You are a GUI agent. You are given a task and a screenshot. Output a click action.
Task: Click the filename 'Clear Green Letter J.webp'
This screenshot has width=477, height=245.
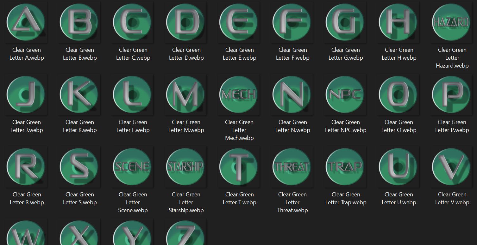(27, 126)
